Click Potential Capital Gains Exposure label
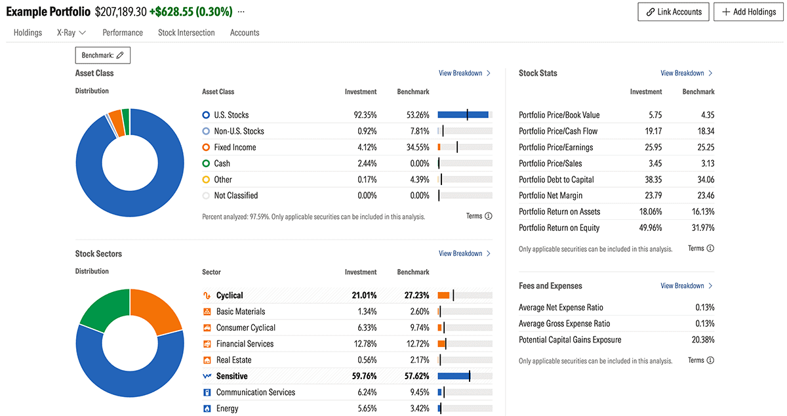Image resolution: width=787 pixels, height=416 pixels. point(570,340)
